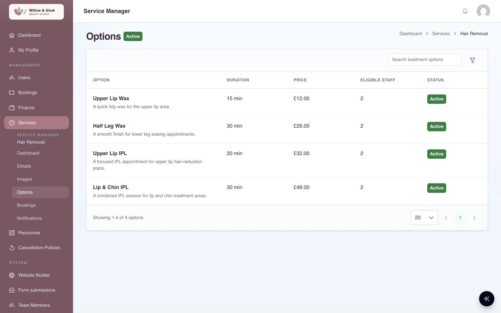Viewport: 501px width, 313px height.
Task: Click the Willow & Glow logo
Action: click(36, 12)
